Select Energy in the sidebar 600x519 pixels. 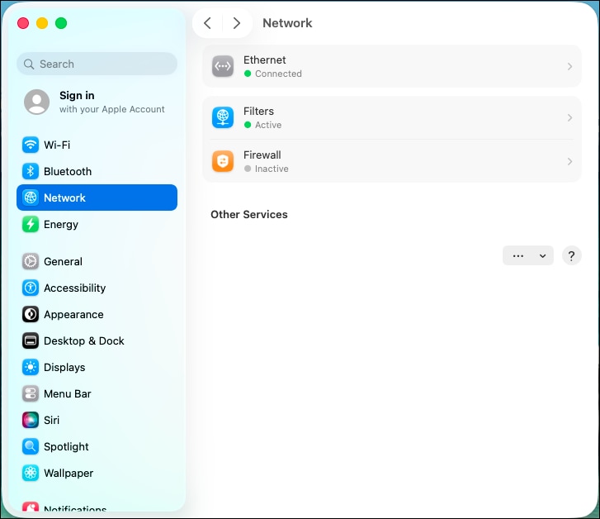(97, 224)
